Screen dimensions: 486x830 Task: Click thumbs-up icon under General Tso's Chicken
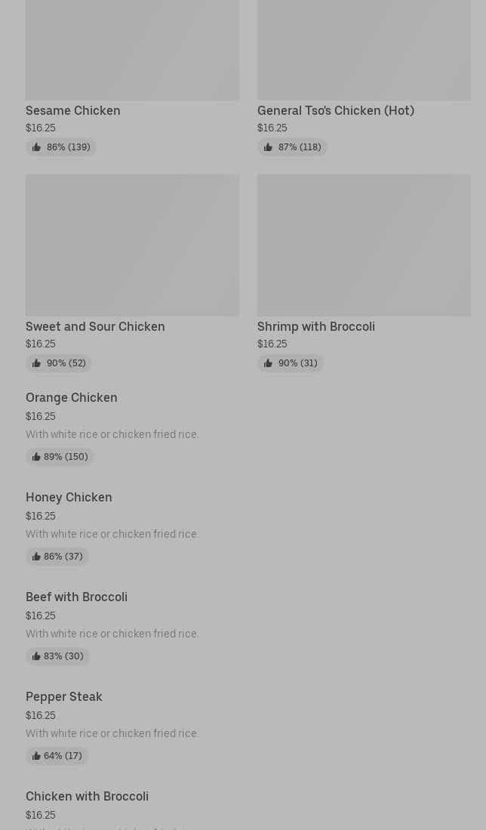[268, 147]
